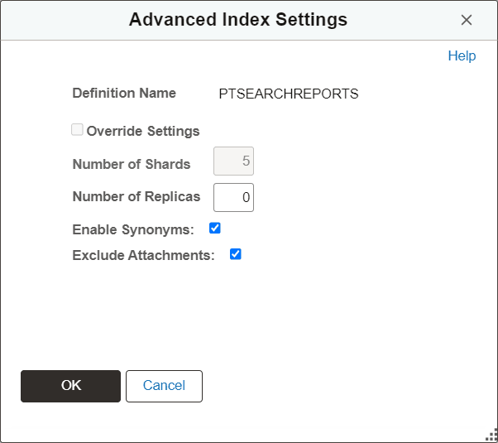Click the Exclude Attachments label
This screenshot has width=498, height=443.
point(144,255)
